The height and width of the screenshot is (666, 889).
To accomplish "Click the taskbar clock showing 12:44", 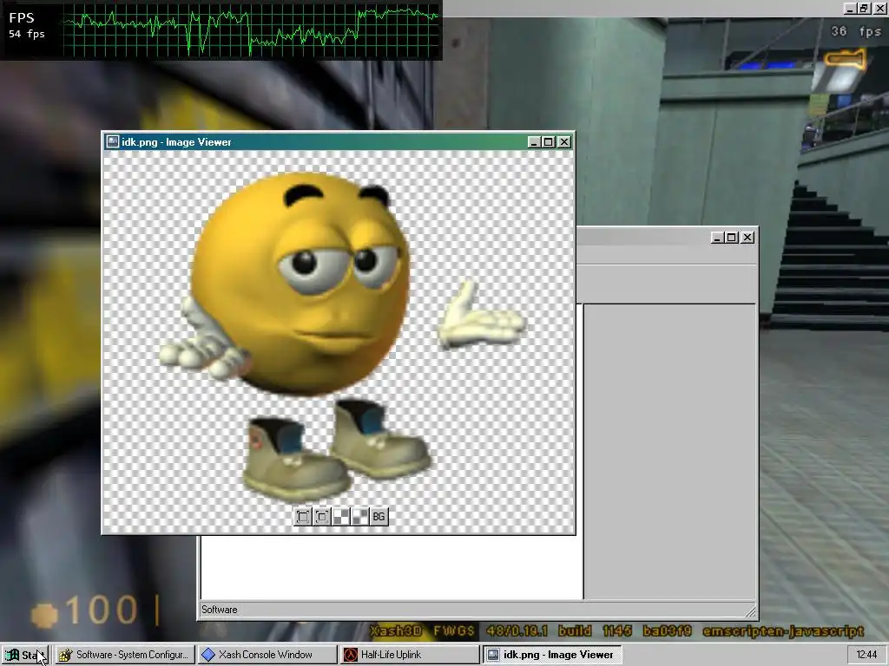I will (866, 655).
